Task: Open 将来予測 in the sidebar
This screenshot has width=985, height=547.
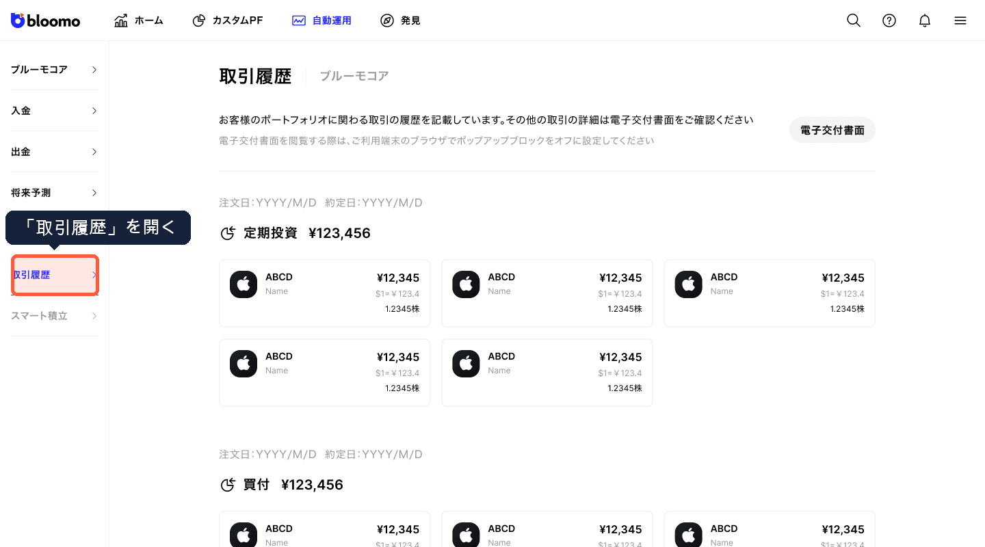Action: 55,193
